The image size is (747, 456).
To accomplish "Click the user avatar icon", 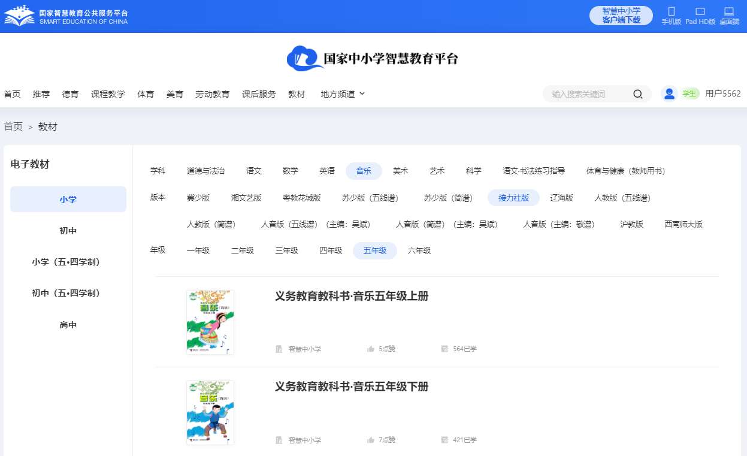I will tap(669, 93).
